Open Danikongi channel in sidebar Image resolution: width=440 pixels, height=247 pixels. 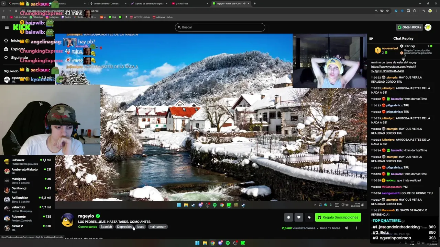click(27, 190)
